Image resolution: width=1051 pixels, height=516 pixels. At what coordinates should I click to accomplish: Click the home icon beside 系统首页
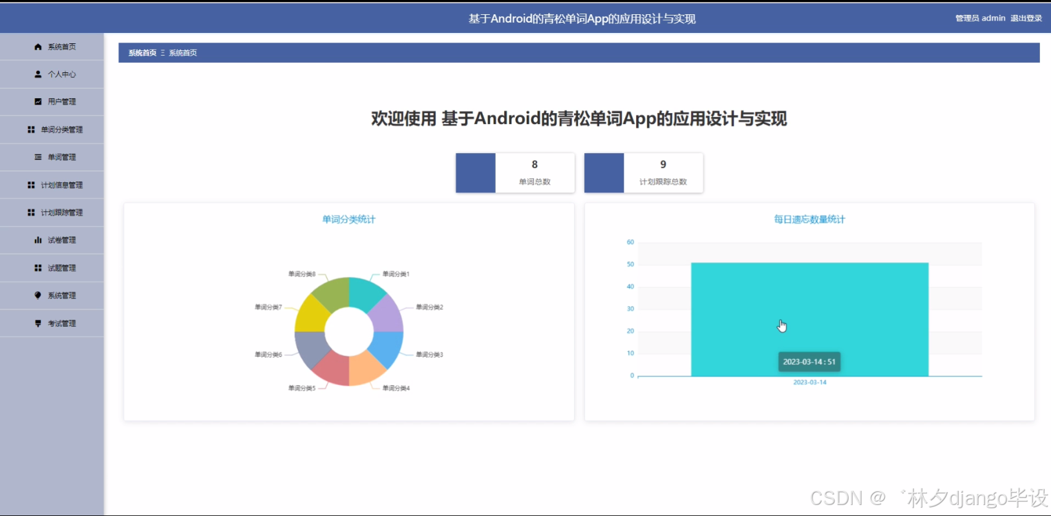pos(38,46)
